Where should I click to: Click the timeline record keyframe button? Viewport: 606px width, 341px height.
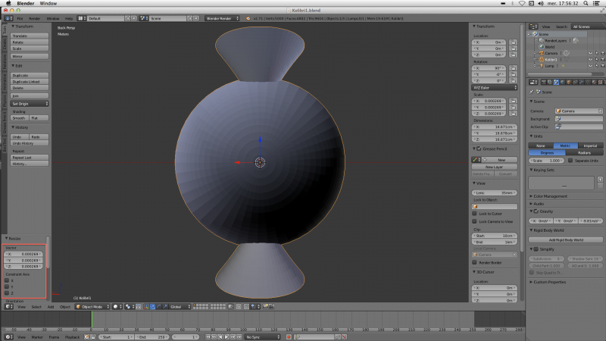click(289, 337)
